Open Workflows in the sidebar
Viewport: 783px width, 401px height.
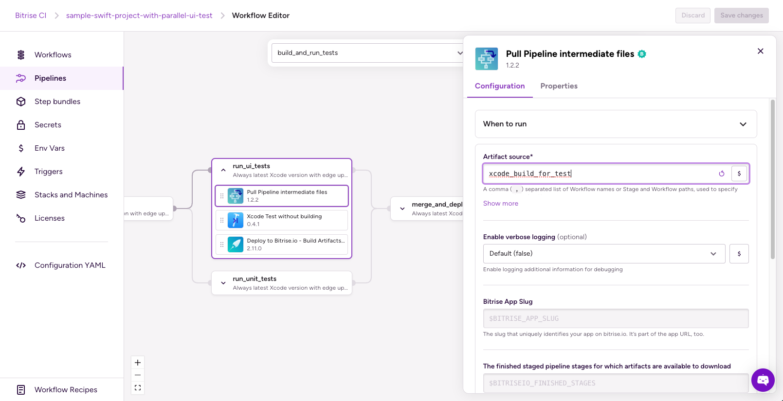click(62, 55)
